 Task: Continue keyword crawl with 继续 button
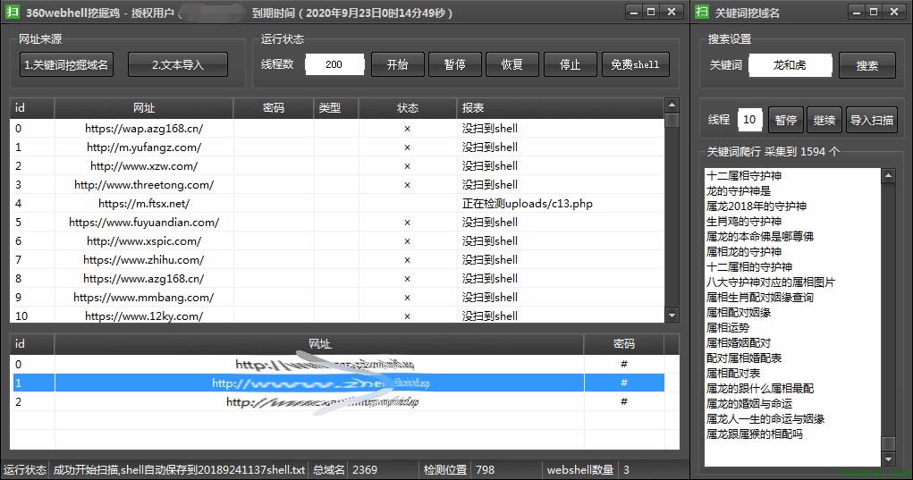824,120
